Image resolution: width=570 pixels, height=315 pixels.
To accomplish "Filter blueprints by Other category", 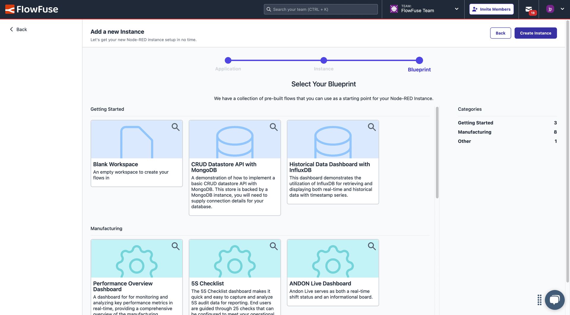I will 464,141.
